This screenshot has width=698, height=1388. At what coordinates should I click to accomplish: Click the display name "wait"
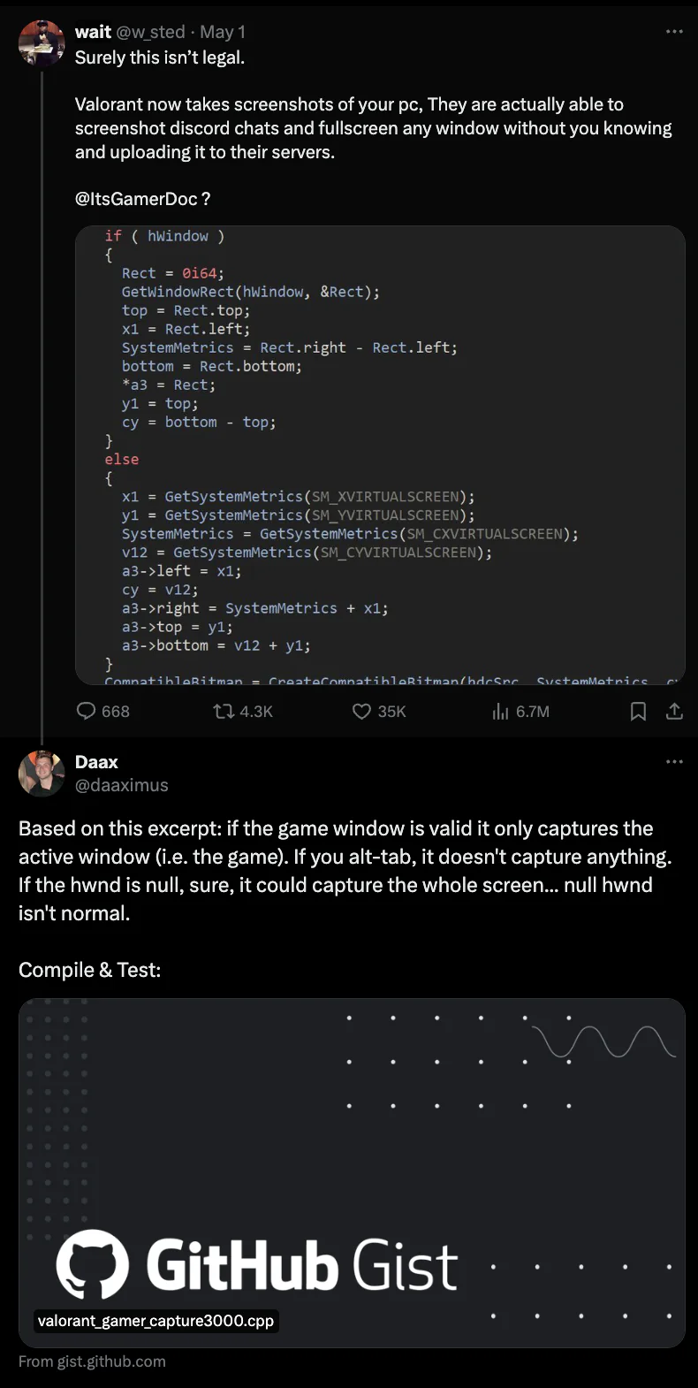(x=93, y=32)
